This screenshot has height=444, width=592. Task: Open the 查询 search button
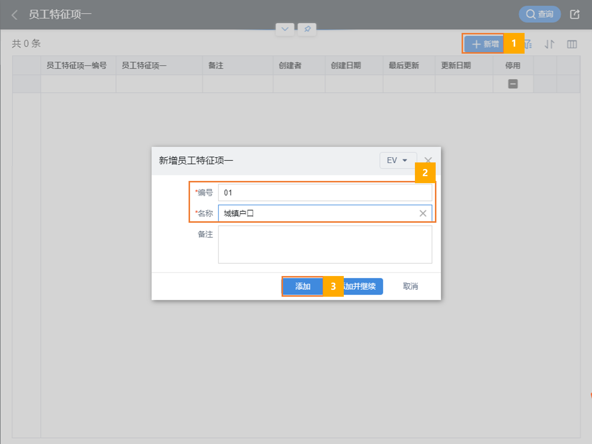point(539,14)
